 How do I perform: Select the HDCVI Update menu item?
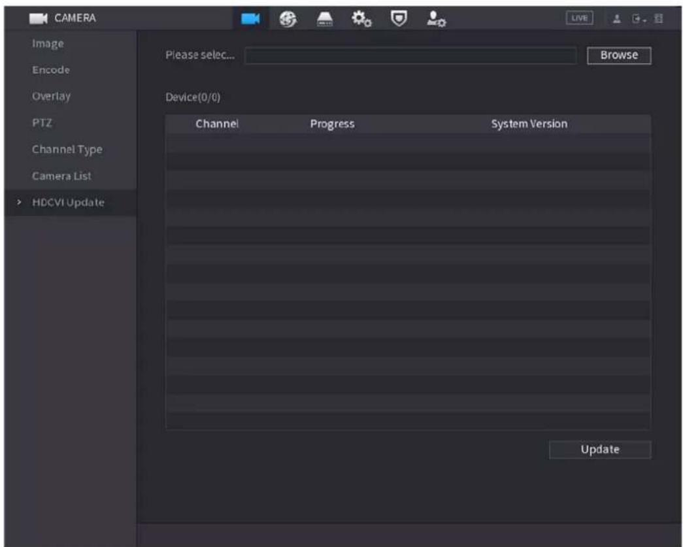pos(71,203)
